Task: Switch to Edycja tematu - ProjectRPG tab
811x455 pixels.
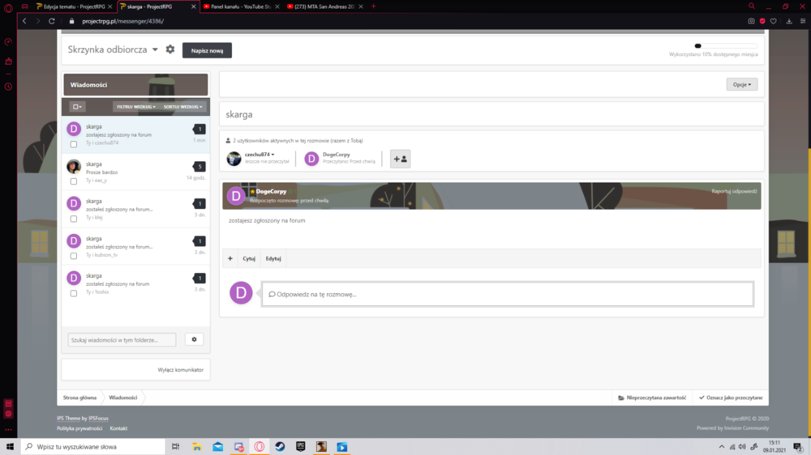Action: pos(74,6)
